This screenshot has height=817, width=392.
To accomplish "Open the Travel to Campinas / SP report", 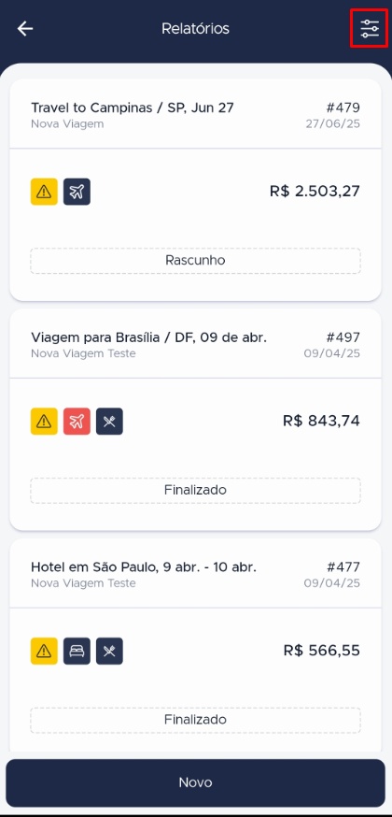I will click(x=133, y=107).
